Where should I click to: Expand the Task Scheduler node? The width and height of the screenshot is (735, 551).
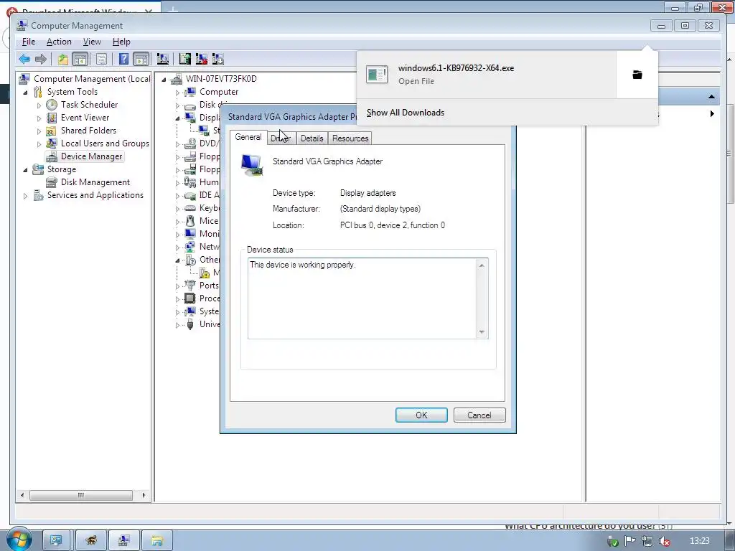pos(39,105)
